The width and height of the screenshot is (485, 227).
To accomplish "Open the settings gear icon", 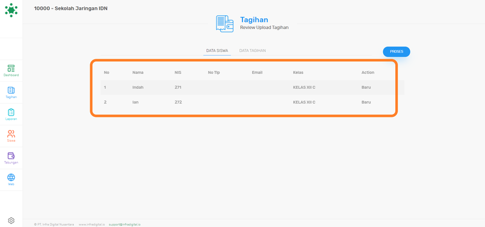I will point(11,220).
